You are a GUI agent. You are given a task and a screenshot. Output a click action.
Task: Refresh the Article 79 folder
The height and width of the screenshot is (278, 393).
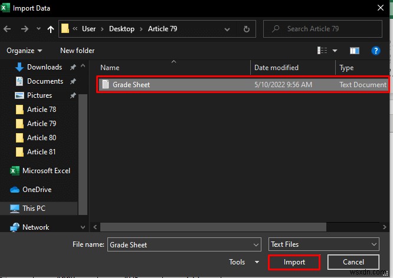click(x=247, y=29)
